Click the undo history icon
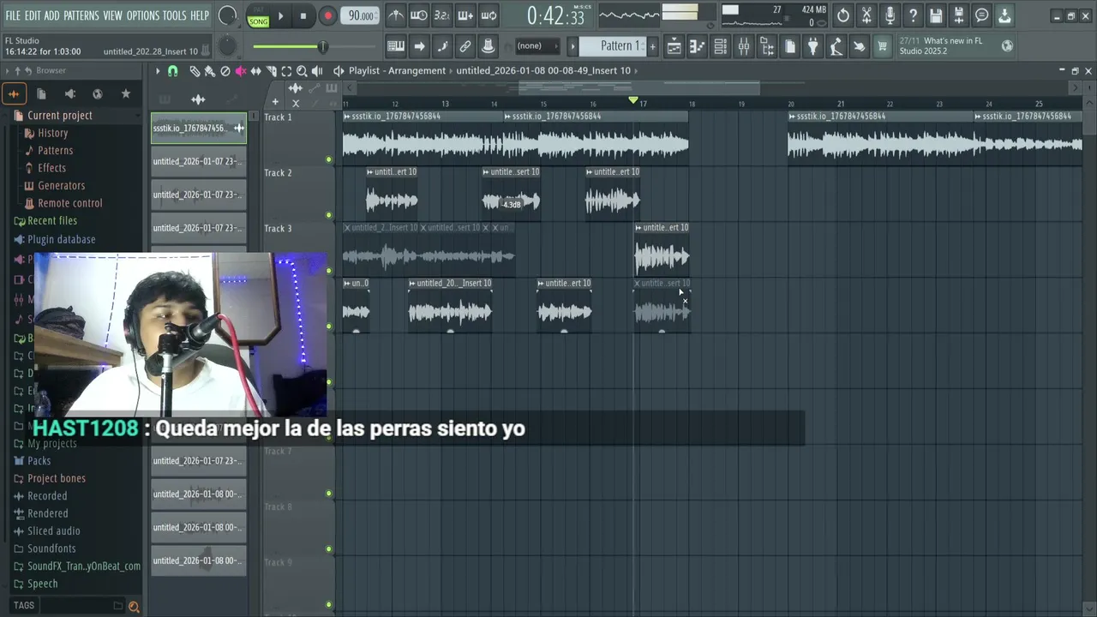The width and height of the screenshot is (1097, 617). pyautogui.click(x=843, y=15)
